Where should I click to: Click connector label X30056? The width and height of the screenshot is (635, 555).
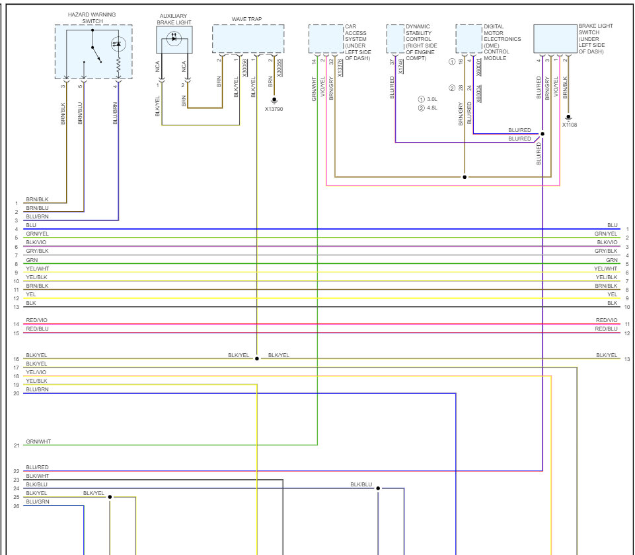pyautogui.click(x=244, y=68)
